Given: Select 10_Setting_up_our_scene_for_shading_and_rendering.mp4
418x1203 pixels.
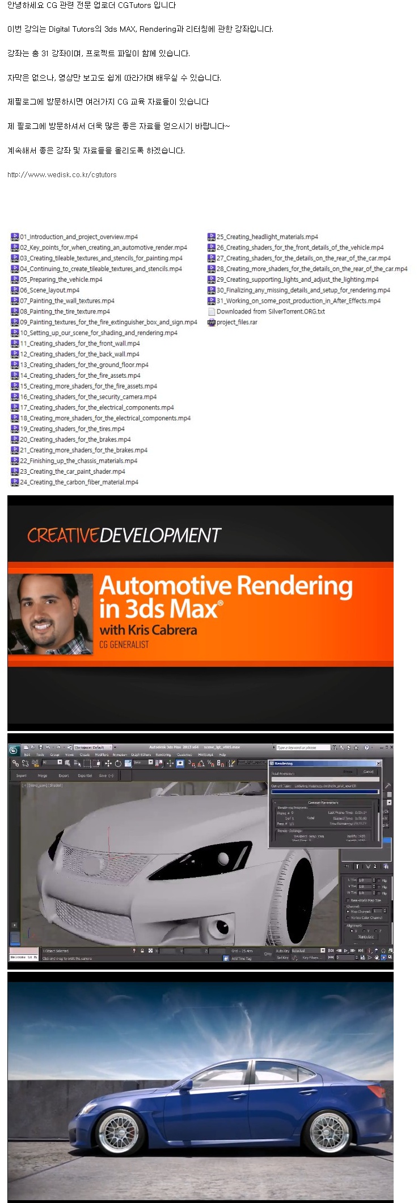Looking at the screenshot, I should point(99,333).
